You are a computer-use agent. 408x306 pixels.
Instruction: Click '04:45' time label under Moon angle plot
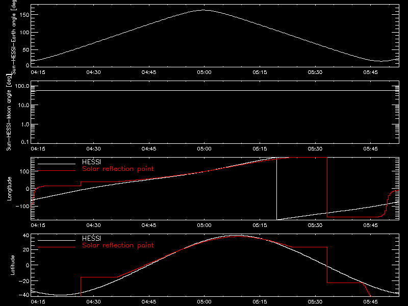pyautogui.click(x=149, y=149)
